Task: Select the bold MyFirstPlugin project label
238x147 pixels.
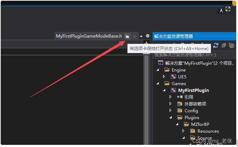Action: coord(194,90)
